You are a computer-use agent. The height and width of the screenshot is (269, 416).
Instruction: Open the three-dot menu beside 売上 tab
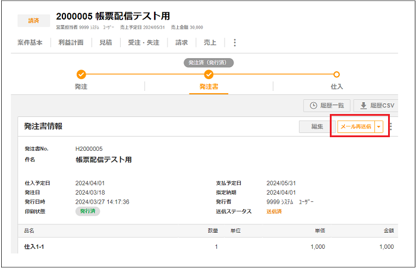click(x=235, y=43)
